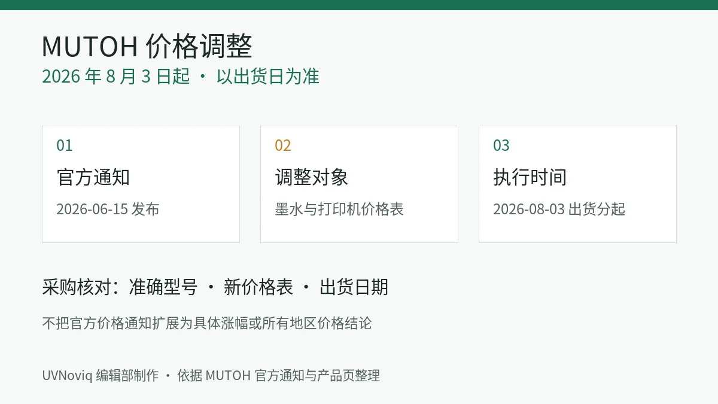Click the title "MUTOH 价格调整"

[x=147, y=46]
